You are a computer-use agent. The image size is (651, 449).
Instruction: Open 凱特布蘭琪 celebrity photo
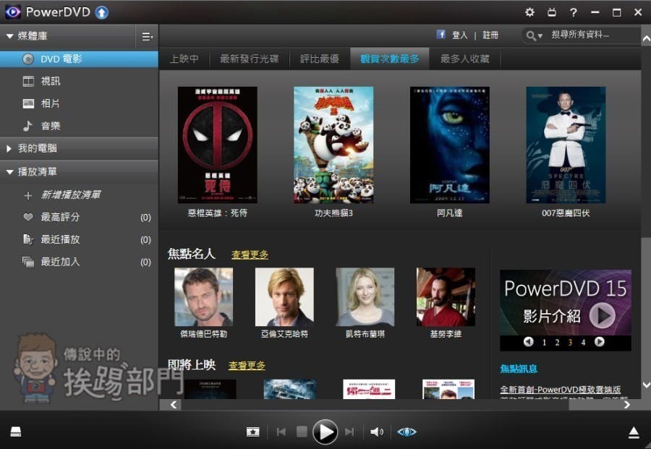pyautogui.click(x=365, y=296)
